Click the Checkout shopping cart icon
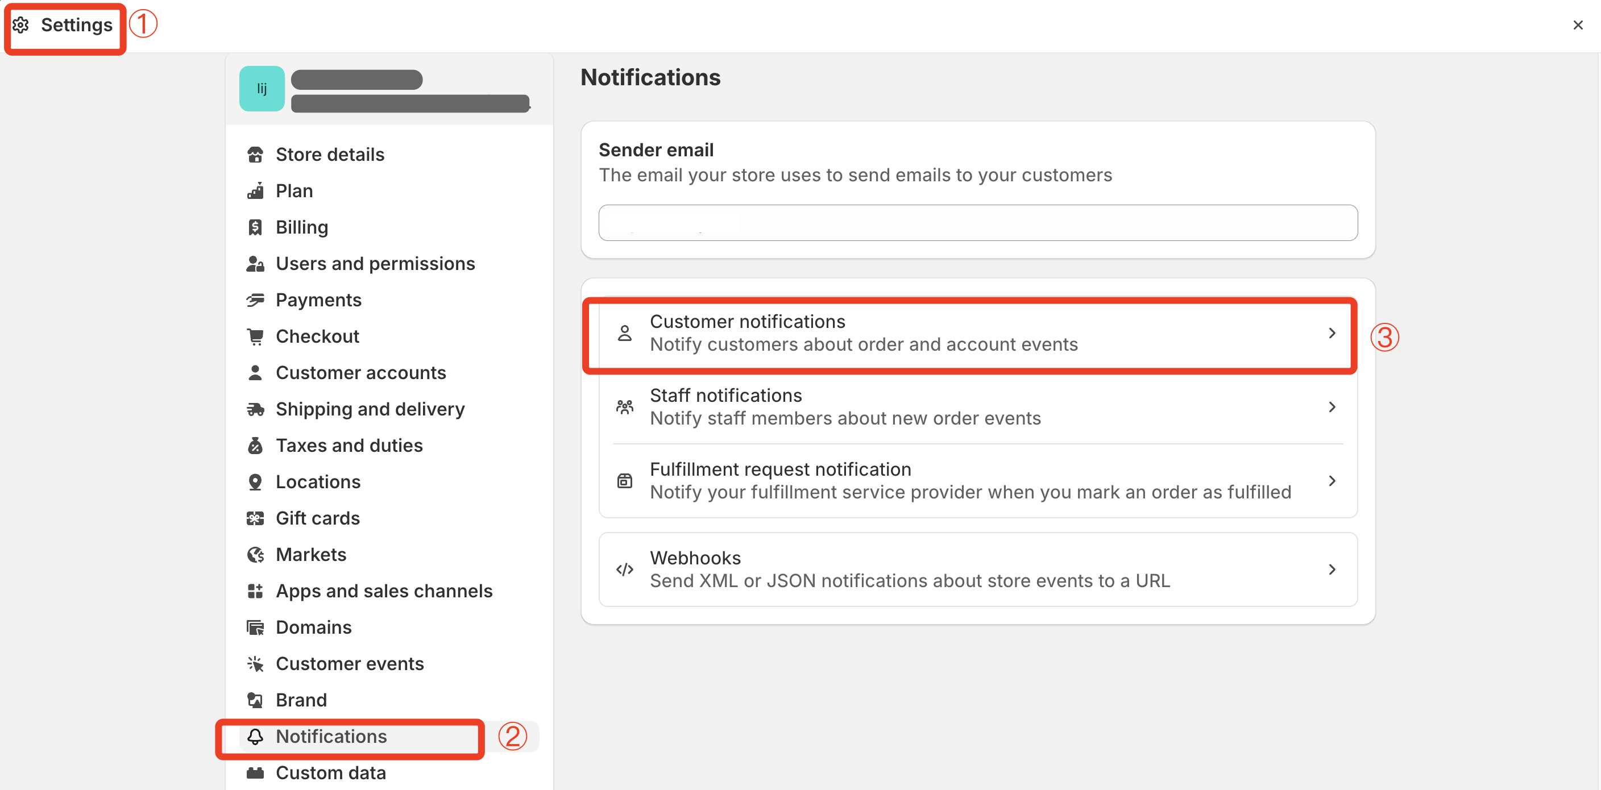This screenshot has height=790, width=1601. [x=255, y=336]
